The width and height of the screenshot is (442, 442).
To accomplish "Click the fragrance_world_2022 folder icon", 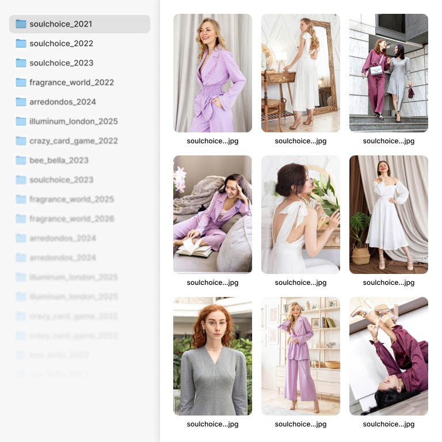I will point(21,82).
